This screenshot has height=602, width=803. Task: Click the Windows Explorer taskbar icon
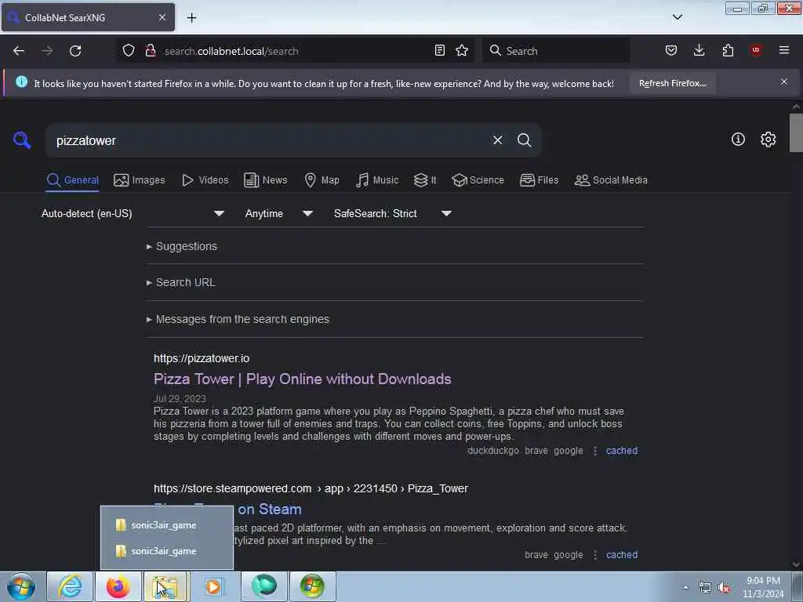(x=165, y=586)
